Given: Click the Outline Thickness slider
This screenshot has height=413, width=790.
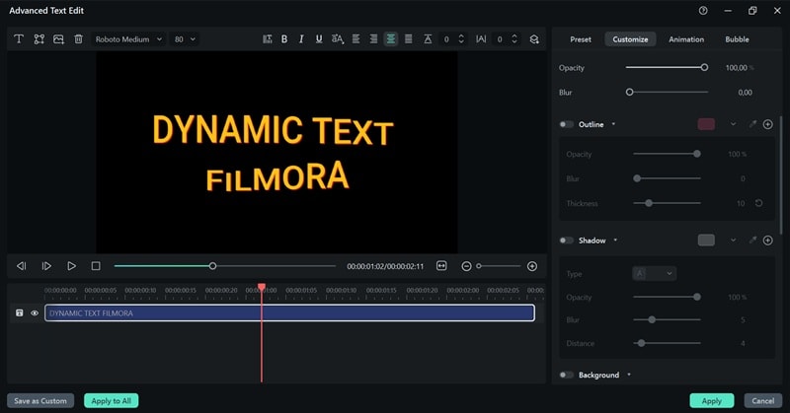Looking at the screenshot, I should [x=667, y=203].
